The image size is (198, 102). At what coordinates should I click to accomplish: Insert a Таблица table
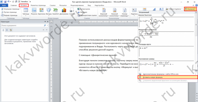coord(26,12)
